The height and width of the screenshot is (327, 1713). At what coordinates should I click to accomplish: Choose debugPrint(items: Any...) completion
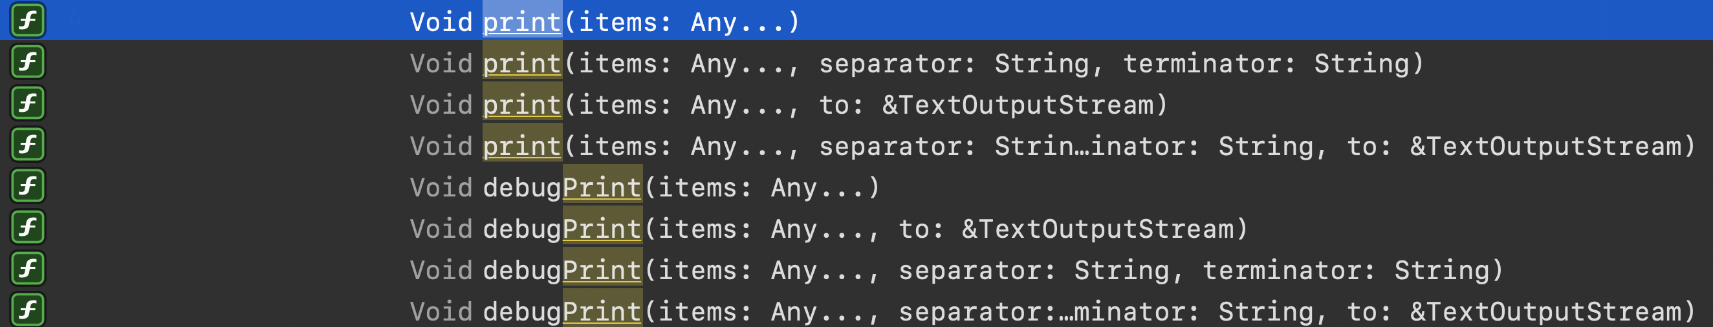(856, 186)
